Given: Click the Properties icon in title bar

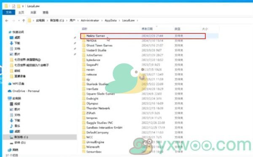Looking at the screenshot, I should (x=13, y=6).
